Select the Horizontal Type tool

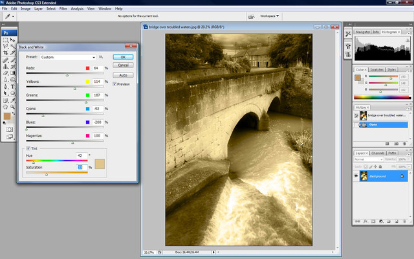tap(12, 87)
